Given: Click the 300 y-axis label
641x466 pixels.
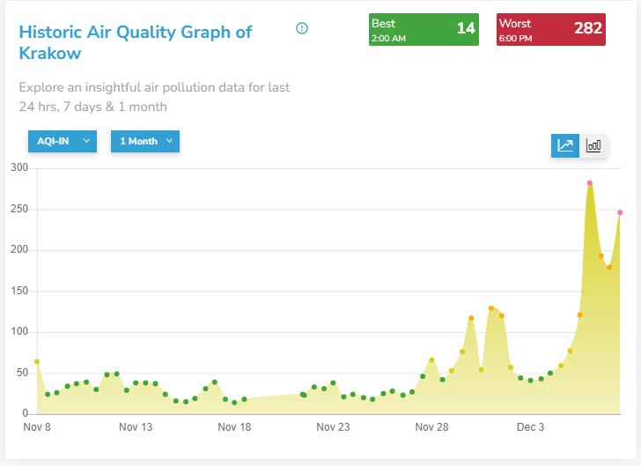Looking at the screenshot, I should 19,168.
